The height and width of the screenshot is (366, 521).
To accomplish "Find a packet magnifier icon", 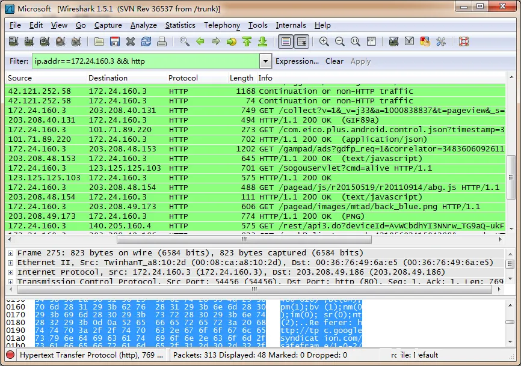I will [185, 41].
